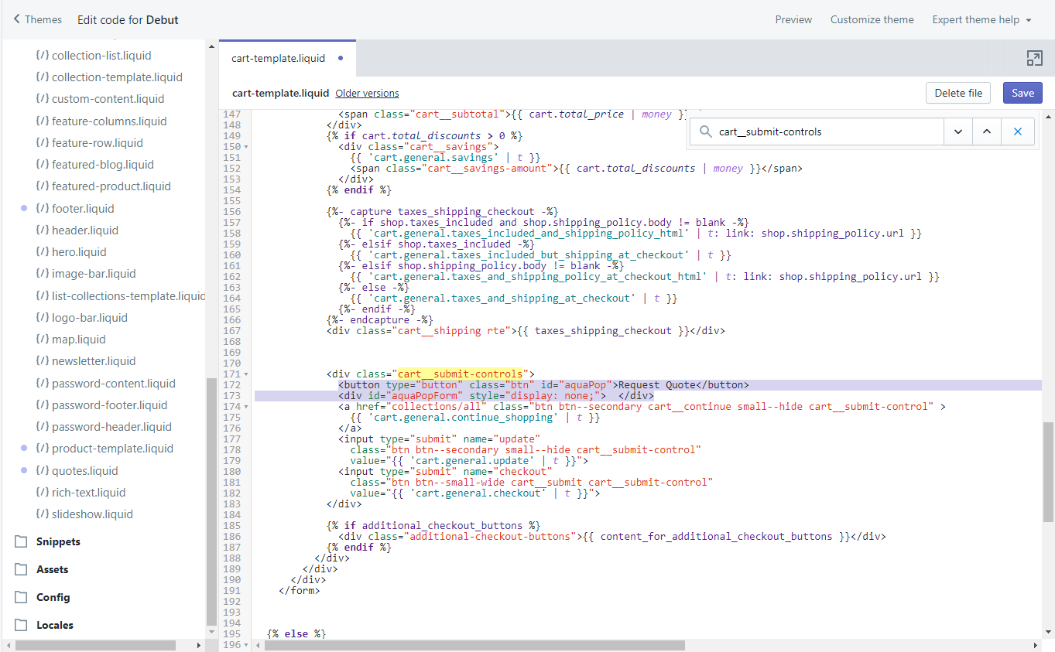1055x652 pixels.
Task: Open the Snippets folder
Action: [58, 541]
